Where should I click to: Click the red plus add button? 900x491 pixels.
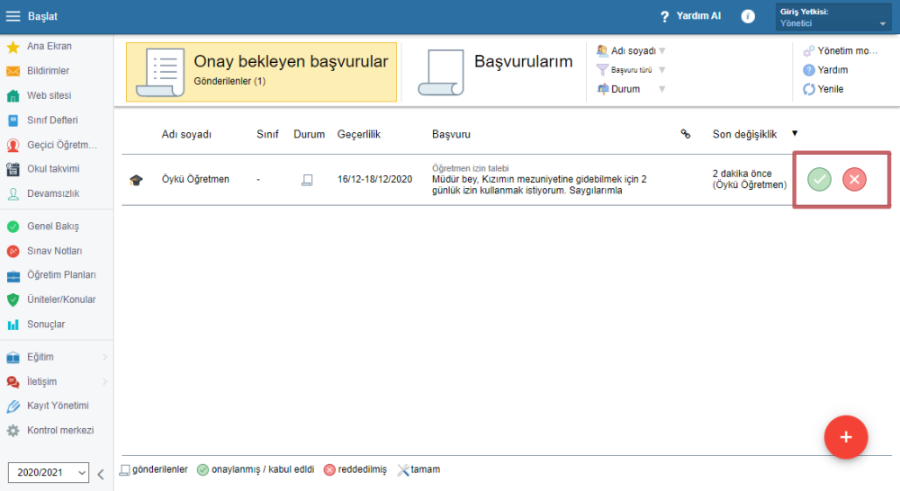tap(845, 438)
